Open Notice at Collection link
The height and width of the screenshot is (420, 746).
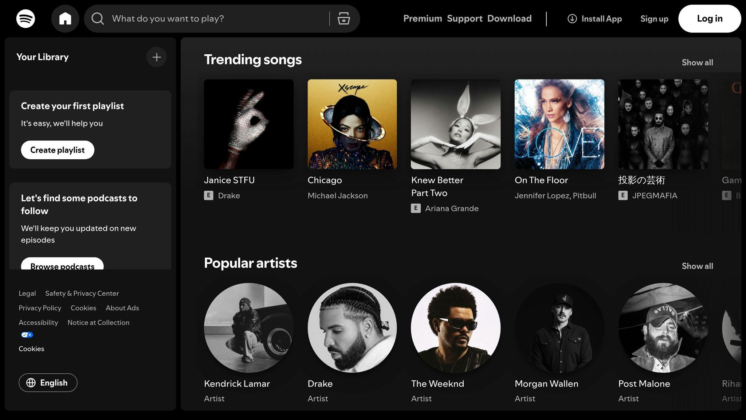[98, 323]
